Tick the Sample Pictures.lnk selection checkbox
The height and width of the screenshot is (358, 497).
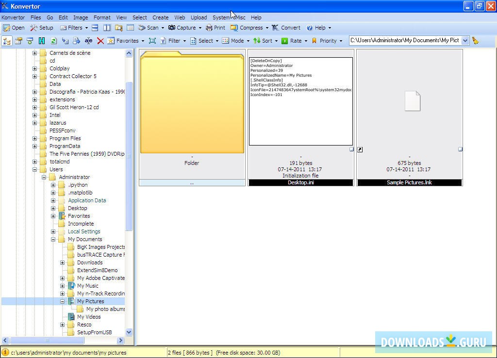(460, 149)
